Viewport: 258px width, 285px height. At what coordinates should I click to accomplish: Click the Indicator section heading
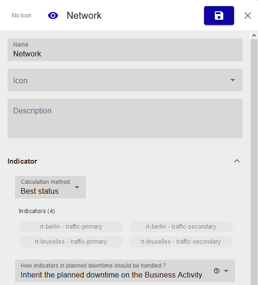click(x=23, y=161)
